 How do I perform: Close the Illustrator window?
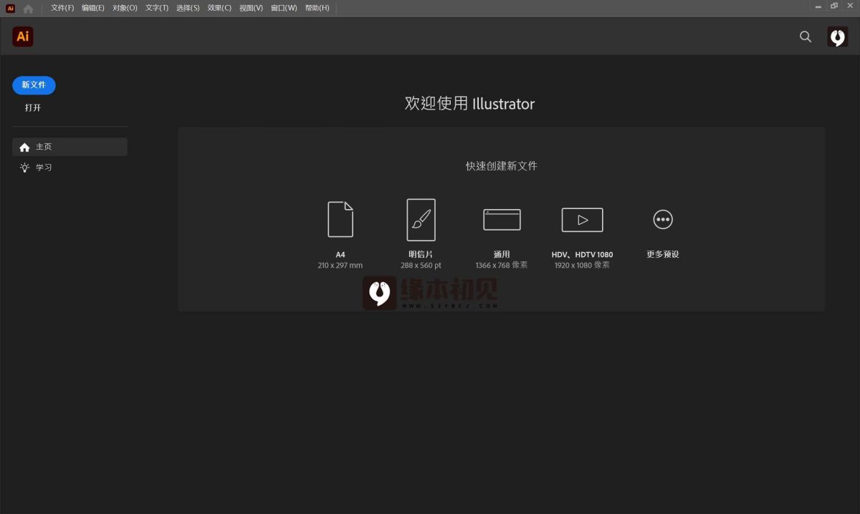(851, 6)
